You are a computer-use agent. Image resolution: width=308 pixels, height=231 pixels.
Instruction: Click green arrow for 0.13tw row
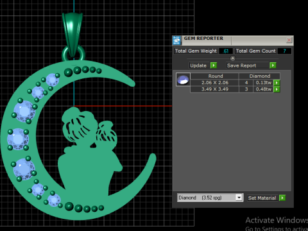277,83
